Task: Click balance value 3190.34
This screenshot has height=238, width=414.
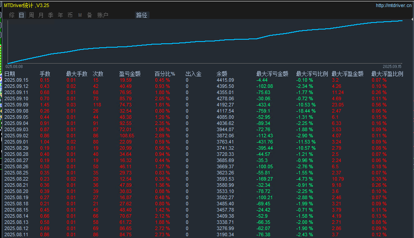Action: coord(225,234)
